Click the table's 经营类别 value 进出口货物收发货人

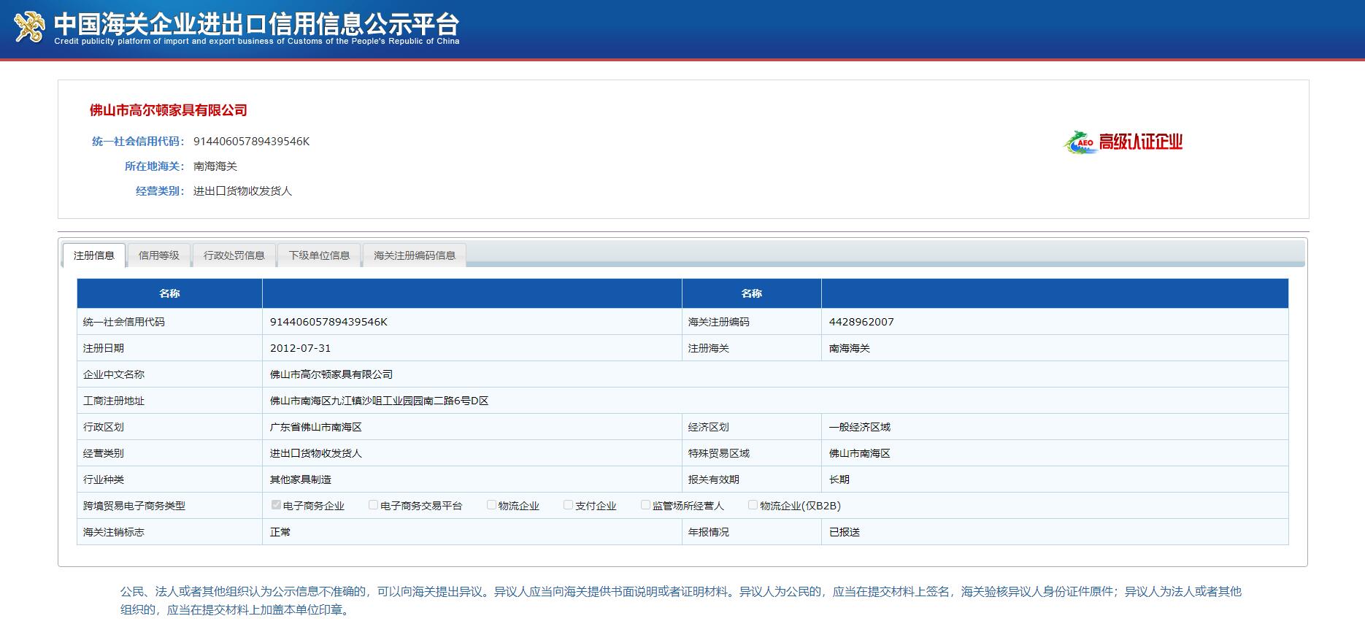point(316,453)
